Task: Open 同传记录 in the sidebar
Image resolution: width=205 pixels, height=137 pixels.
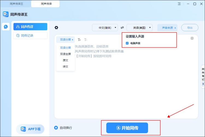Action: [x=30, y=35]
